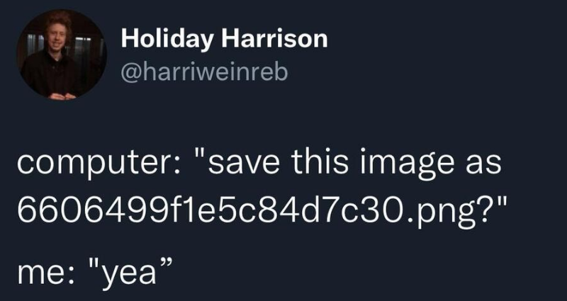Viewport: 567px width, 301px height.
Task: Click the @ symbol in the username
Action: [130, 74]
